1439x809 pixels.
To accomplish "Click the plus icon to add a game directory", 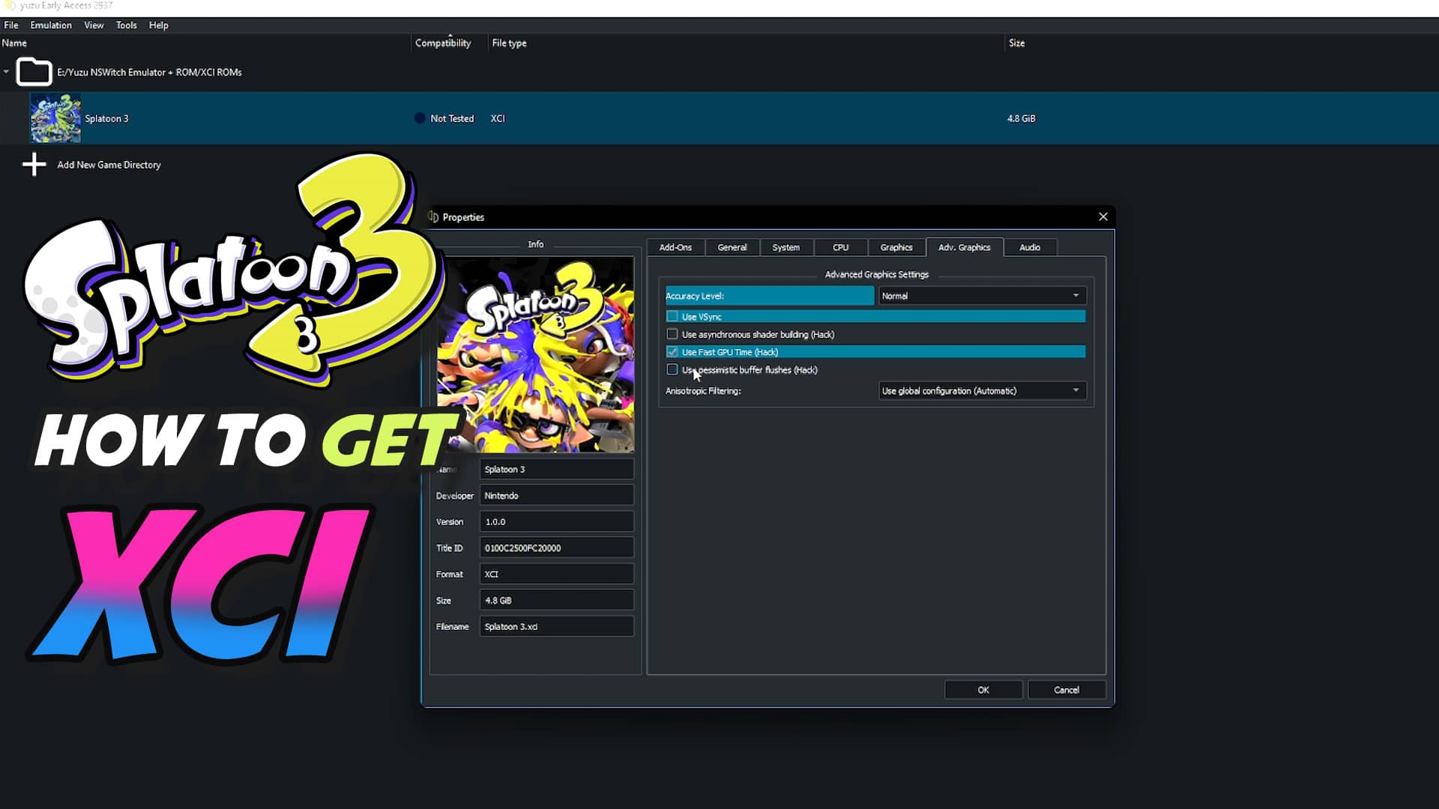I will click(34, 164).
